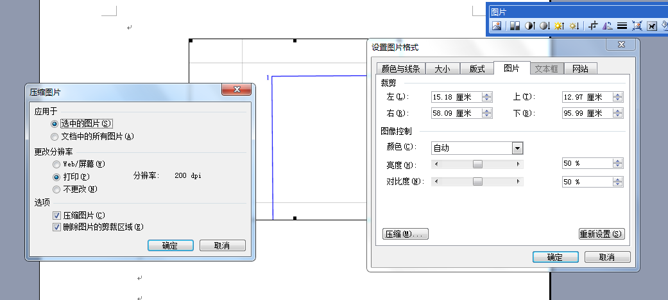The width and height of the screenshot is (668, 300).
Task: Decrease the 左 crop value spinner
Action: (487, 100)
